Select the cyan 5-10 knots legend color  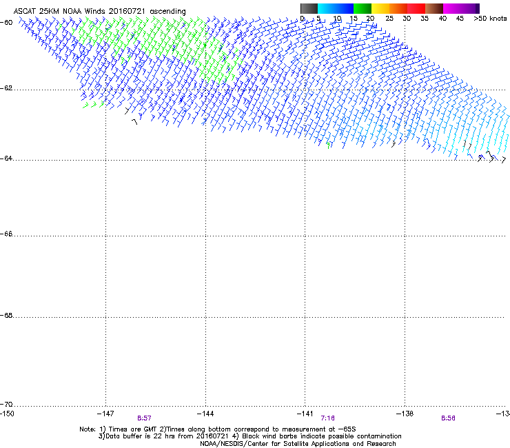point(327,8)
